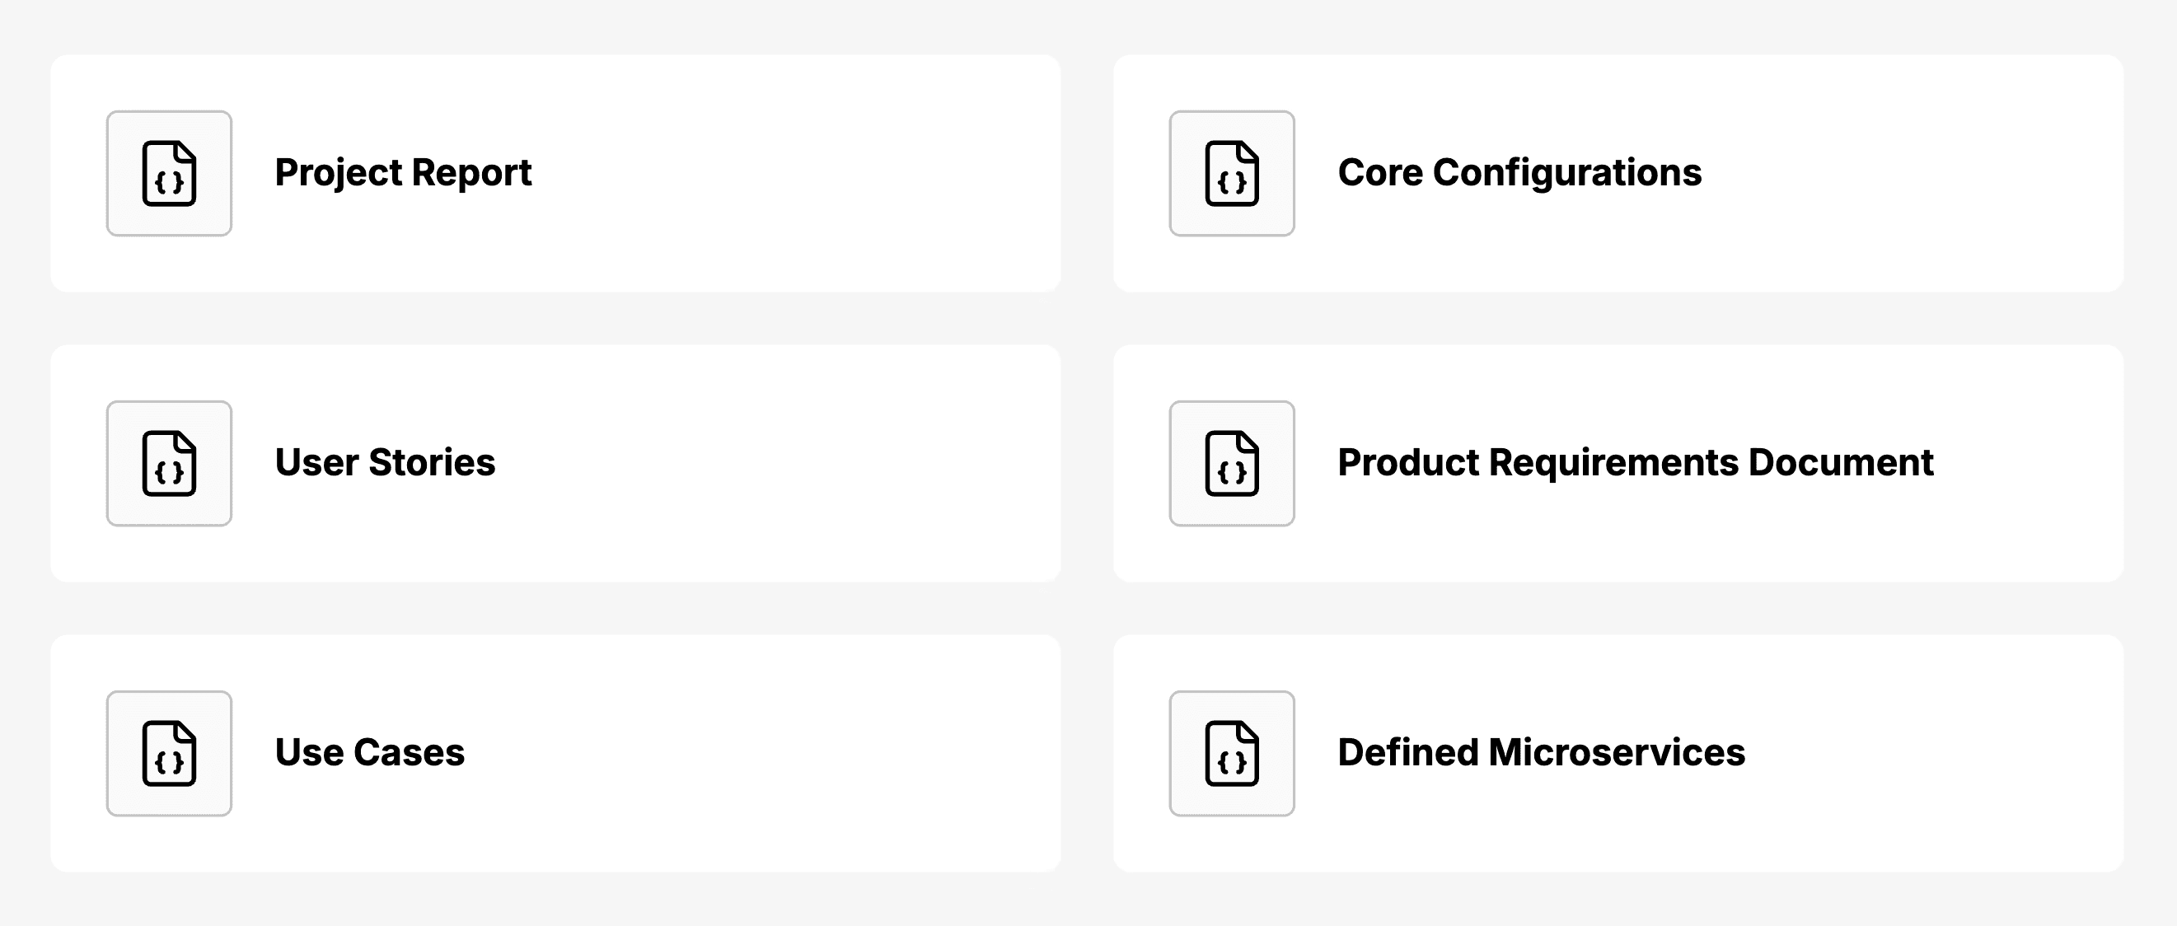Open Product Requirements Document title
This screenshot has width=2177, height=926.
coord(1636,463)
